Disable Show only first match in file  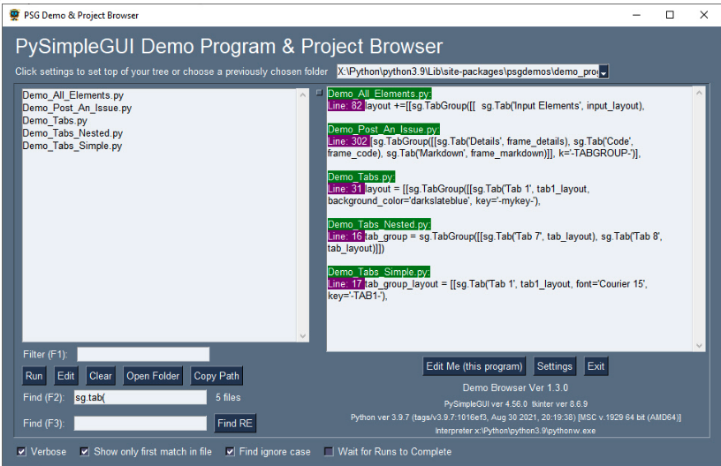[x=85, y=452]
